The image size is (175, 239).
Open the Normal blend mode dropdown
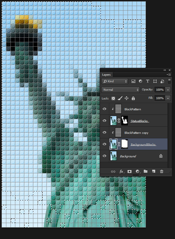coord(120,90)
